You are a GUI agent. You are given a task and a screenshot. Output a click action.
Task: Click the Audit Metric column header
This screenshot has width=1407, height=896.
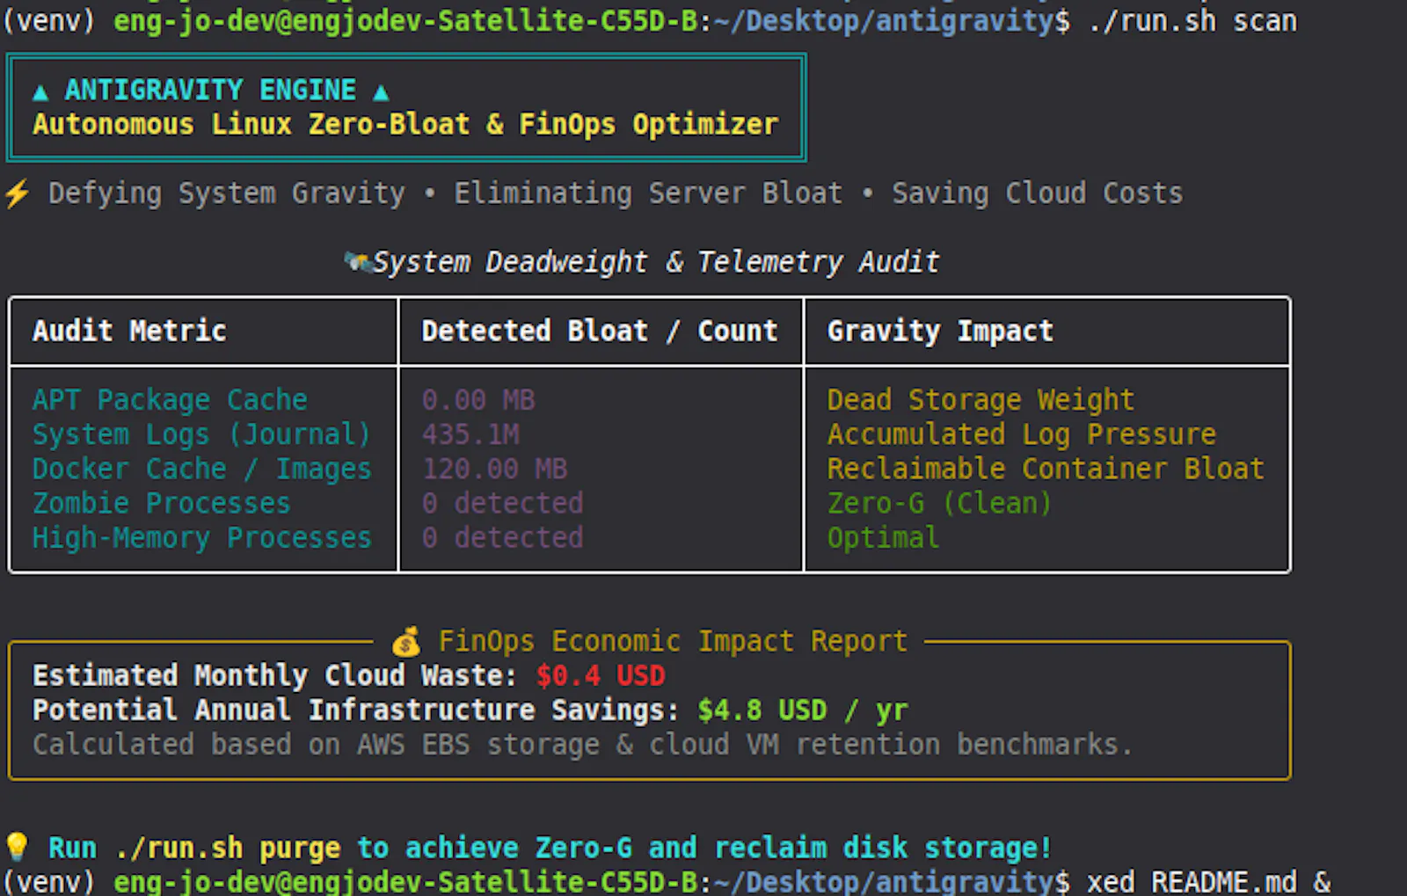129,331
